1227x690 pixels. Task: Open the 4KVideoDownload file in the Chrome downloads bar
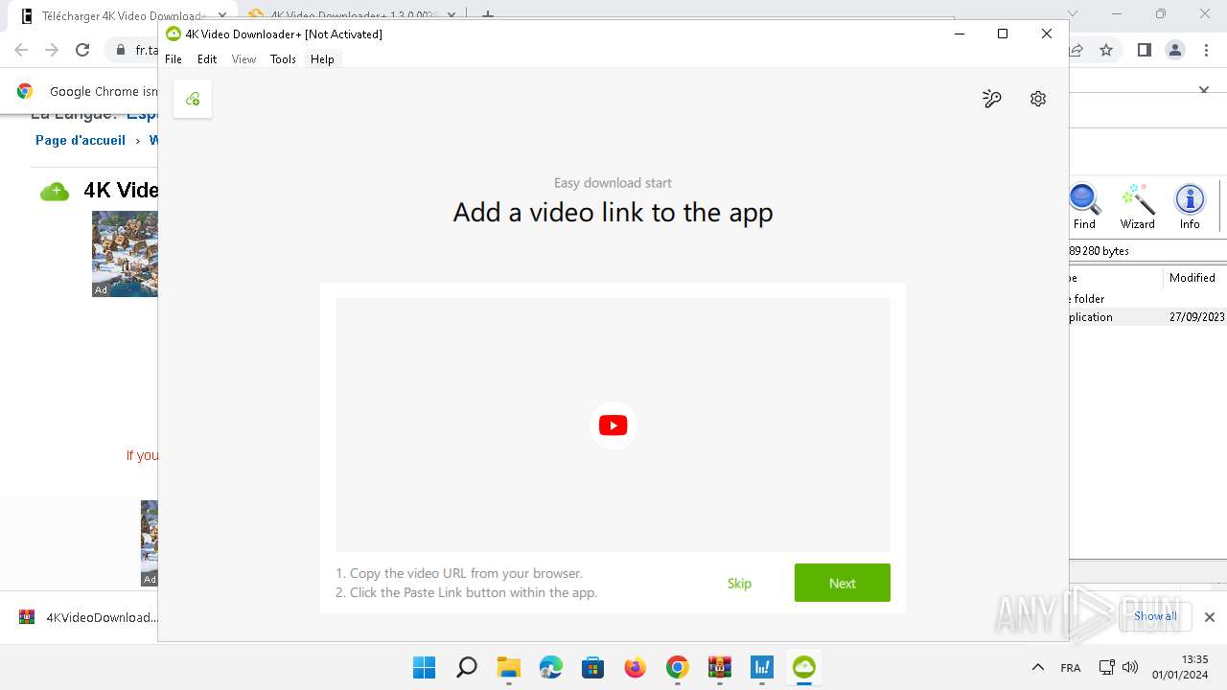click(x=88, y=617)
